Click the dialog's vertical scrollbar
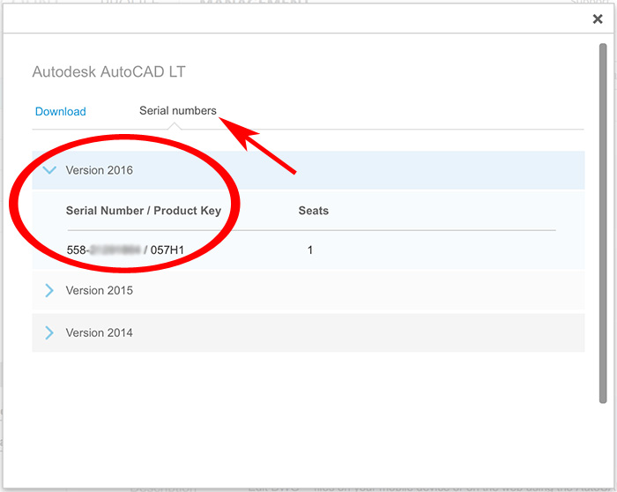The width and height of the screenshot is (617, 492). tap(603, 223)
